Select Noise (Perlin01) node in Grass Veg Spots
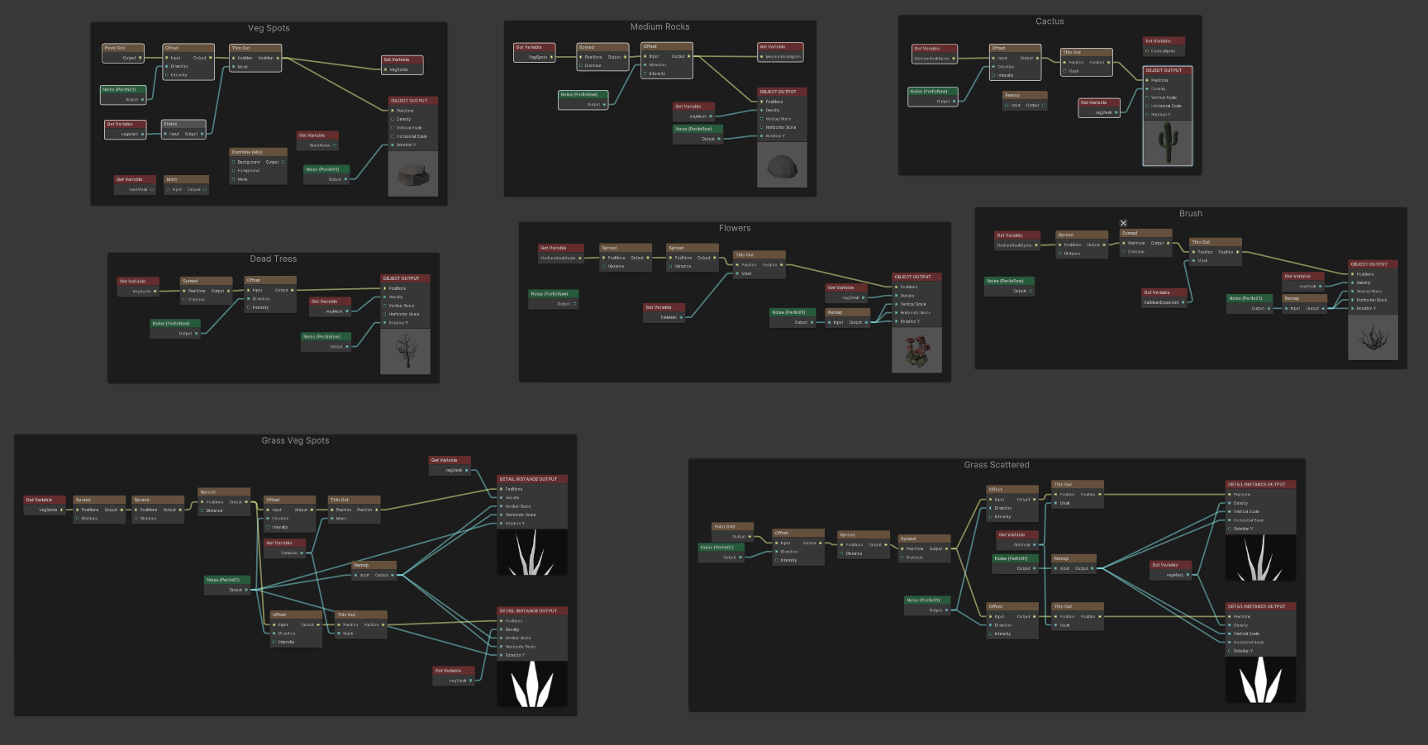The width and height of the screenshot is (1428, 745). [x=227, y=585]
